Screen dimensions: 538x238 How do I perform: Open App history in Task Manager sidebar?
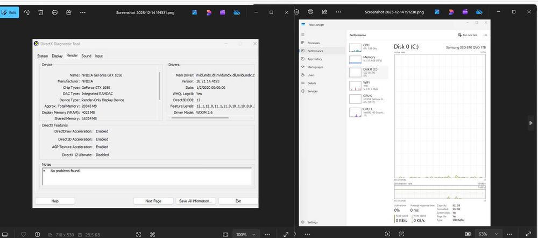click(322, 59)
